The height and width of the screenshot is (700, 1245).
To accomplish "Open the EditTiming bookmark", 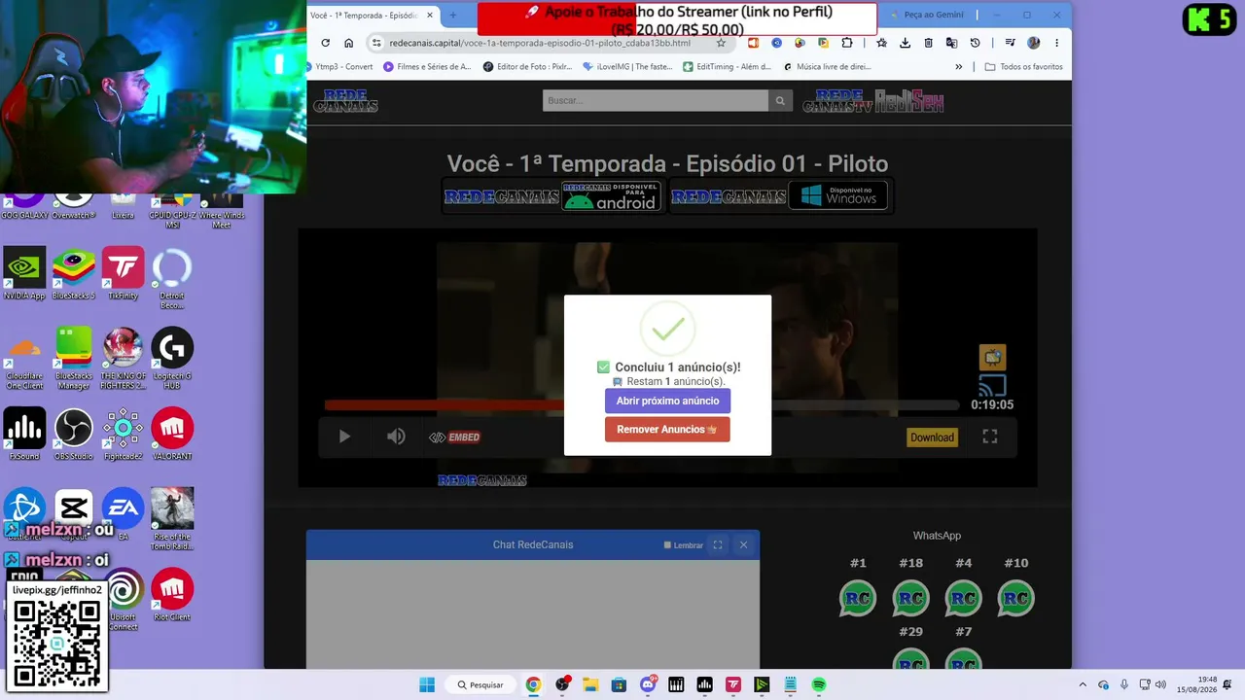I will point(728,67).
